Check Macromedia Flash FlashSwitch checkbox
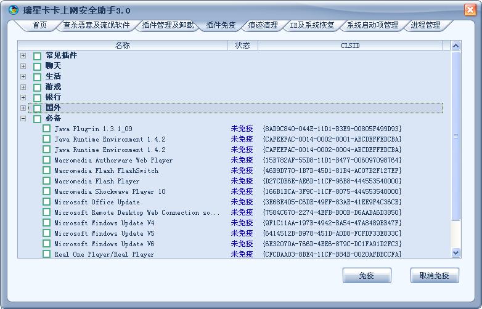482x309 pixels. point(46,170)
